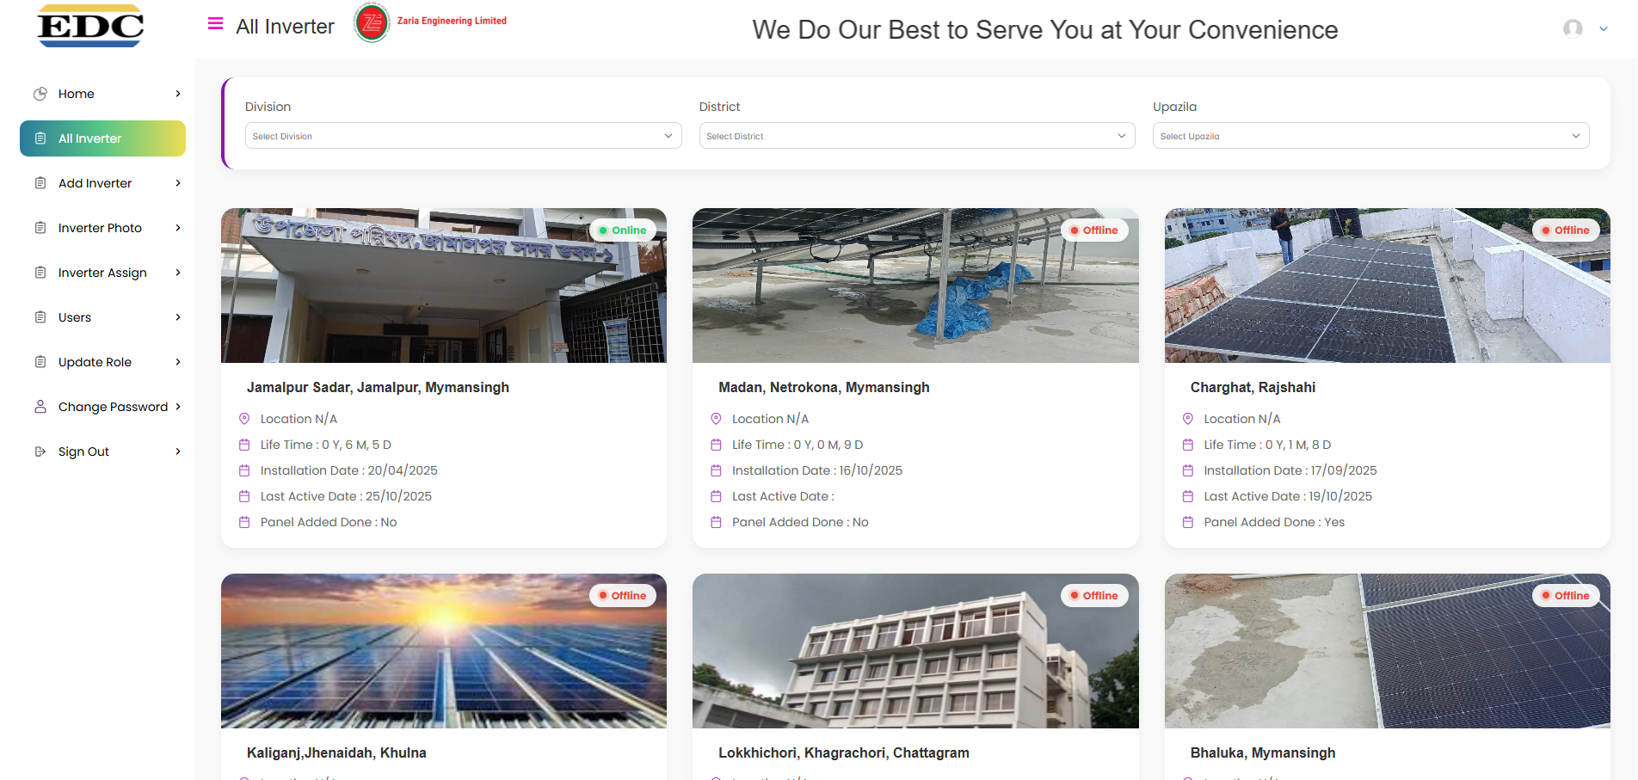The height and width of the screenshot is (780, 1638).
Task: Click calendar icon beside Charghat Installation Date
Action: pyautogui.click(x=1188, y=470)
